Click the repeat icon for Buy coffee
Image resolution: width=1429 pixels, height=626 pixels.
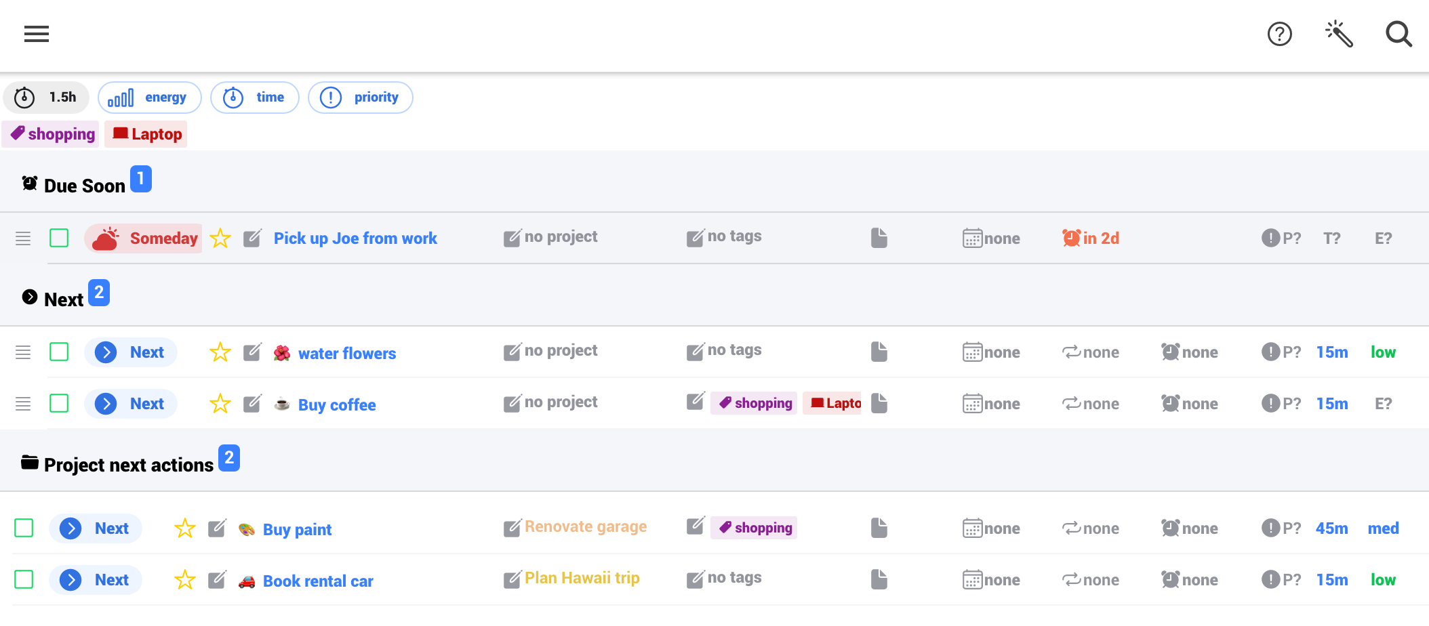pyautogui.click(x=1073, y=403)
